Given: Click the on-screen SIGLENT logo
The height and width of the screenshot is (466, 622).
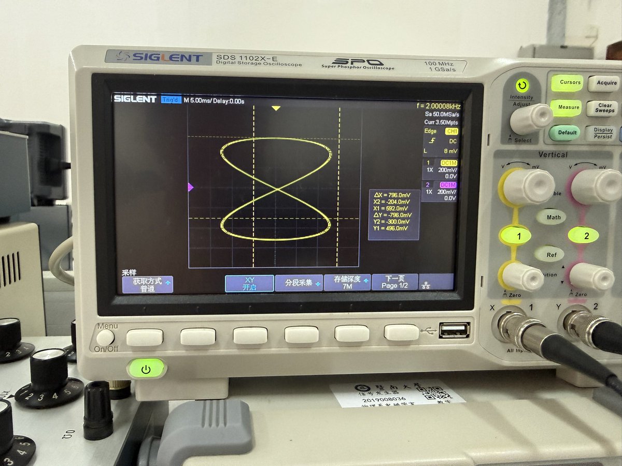Looking at the screenshot, I should coord(135,99).
